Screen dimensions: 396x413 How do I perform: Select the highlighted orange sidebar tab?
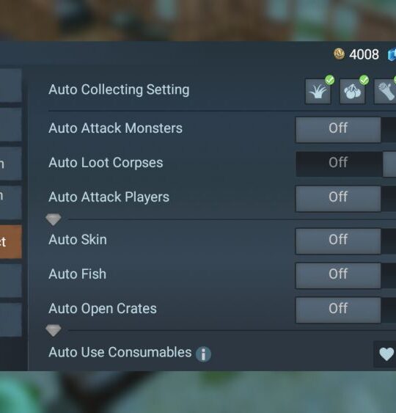point(10,241)
